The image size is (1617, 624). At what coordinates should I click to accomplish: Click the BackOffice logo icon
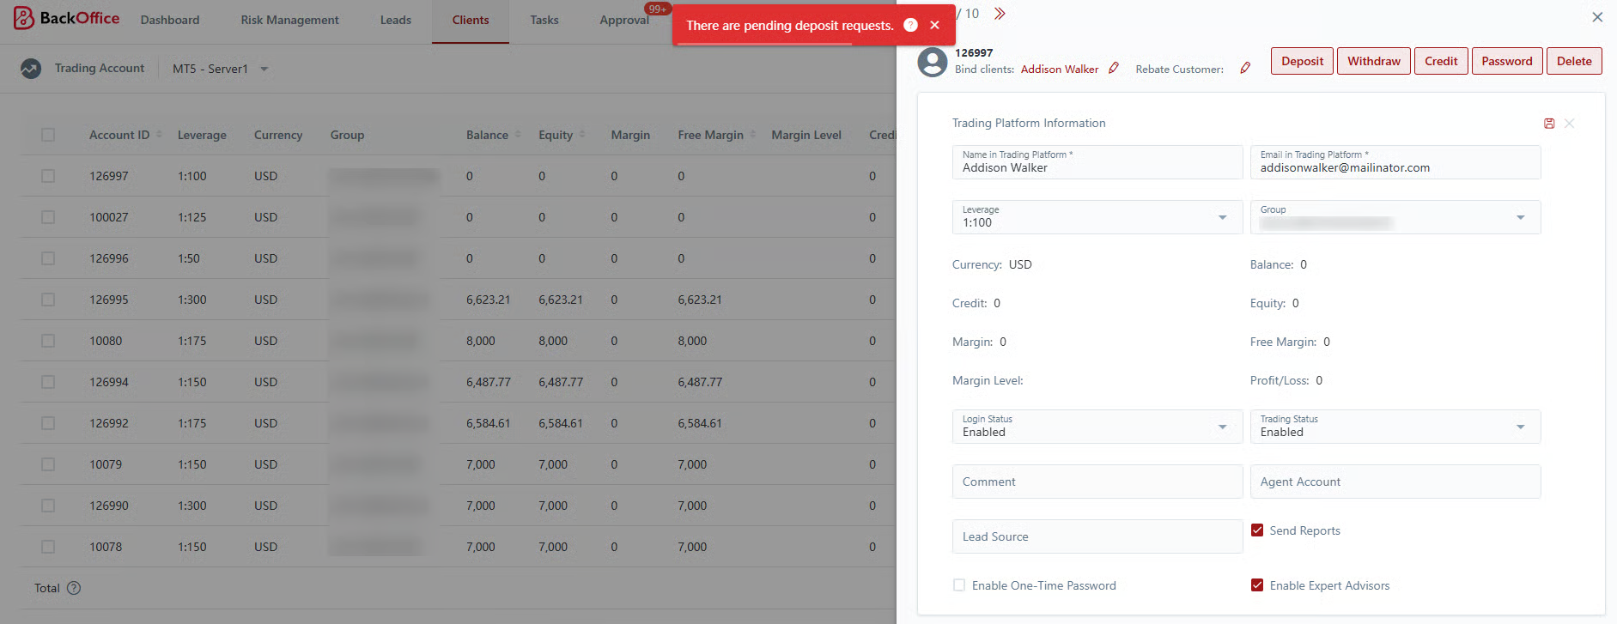[24, 18]
